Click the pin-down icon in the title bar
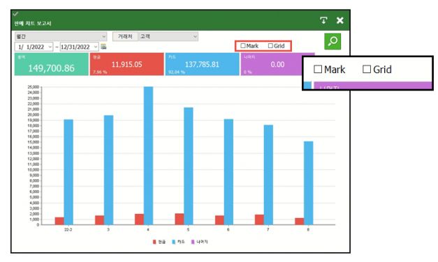438x262 pixels. pos(323,20)
